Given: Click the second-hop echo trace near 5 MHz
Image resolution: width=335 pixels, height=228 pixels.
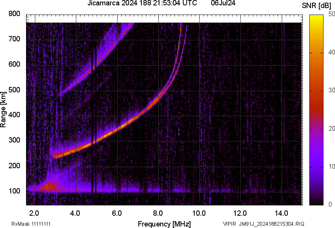Looking at the screenshot, I should 97,64.
